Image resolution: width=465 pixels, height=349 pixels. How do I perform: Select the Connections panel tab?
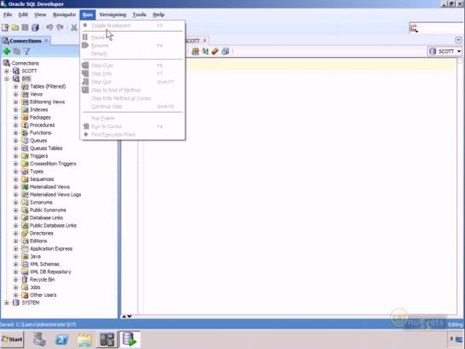pyautogui.click(x=26, y=41)
